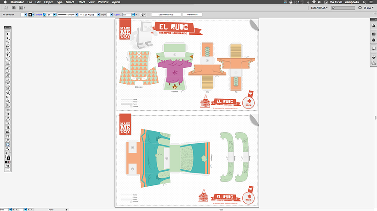Click the stroke weight input field
The width and height of the screenshot is (377, 211).
(x=49, y=15)
